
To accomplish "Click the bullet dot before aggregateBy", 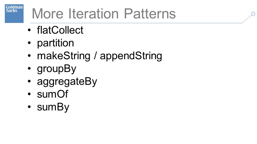I will tap(29, 81).
